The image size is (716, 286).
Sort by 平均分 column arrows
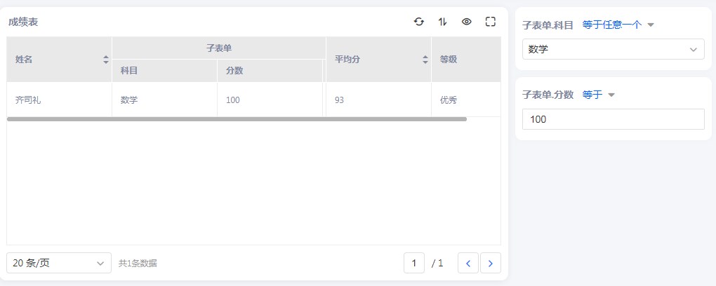tap(425, 60)
